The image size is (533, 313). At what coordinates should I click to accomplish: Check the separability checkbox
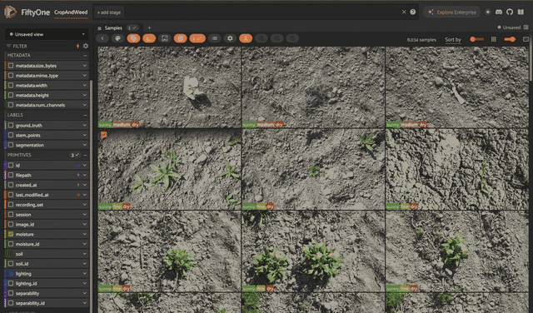click(x=11, y=293)
